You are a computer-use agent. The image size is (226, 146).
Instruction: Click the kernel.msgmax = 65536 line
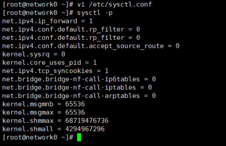pyautogui.click(x=43, y=112)
